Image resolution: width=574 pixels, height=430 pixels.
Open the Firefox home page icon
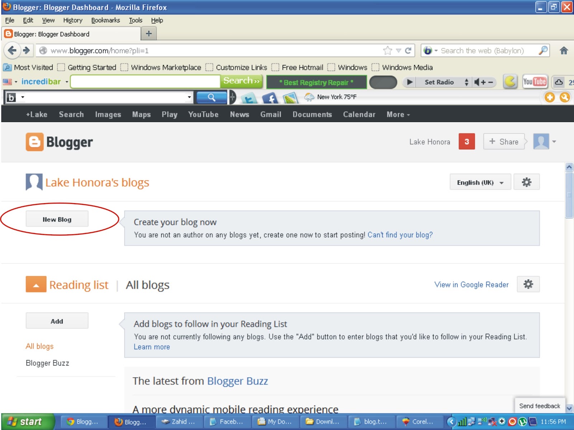[564, 51]
